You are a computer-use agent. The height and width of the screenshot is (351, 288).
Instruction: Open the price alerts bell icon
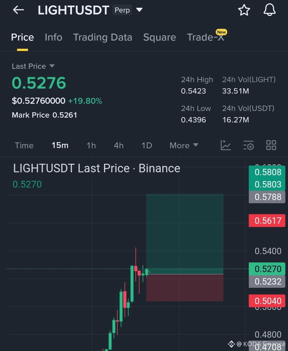point(269,10)
